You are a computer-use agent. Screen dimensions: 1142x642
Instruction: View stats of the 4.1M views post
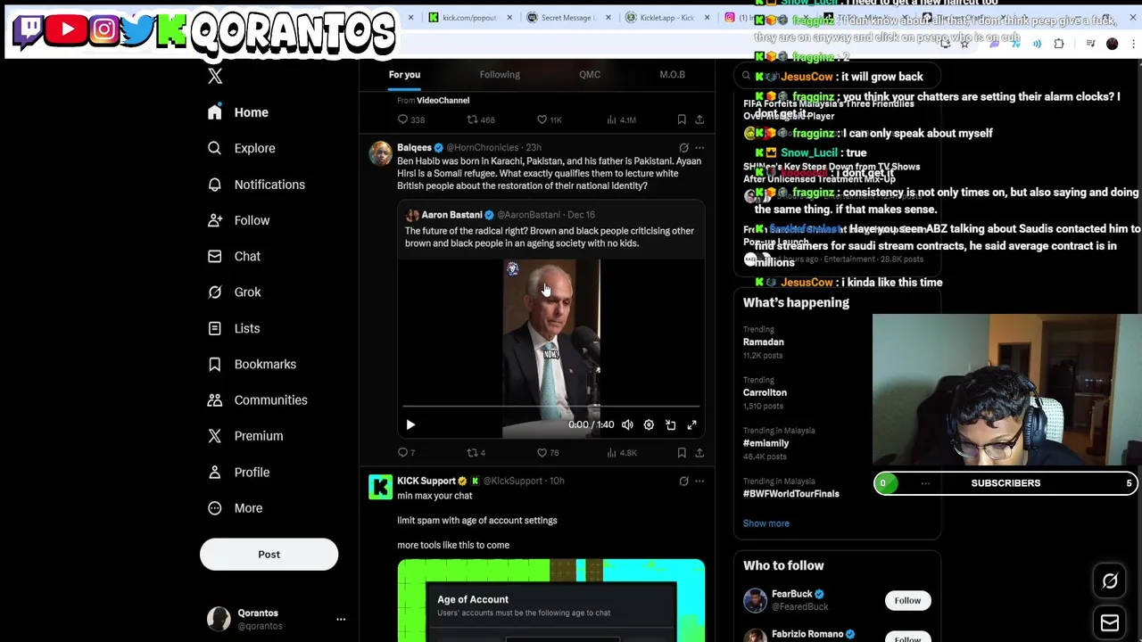coord(621,119)
